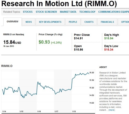The image size is (129, 114).
Task: Click the 1/18 date on chart axis
Action: click(x=74, y=111)
